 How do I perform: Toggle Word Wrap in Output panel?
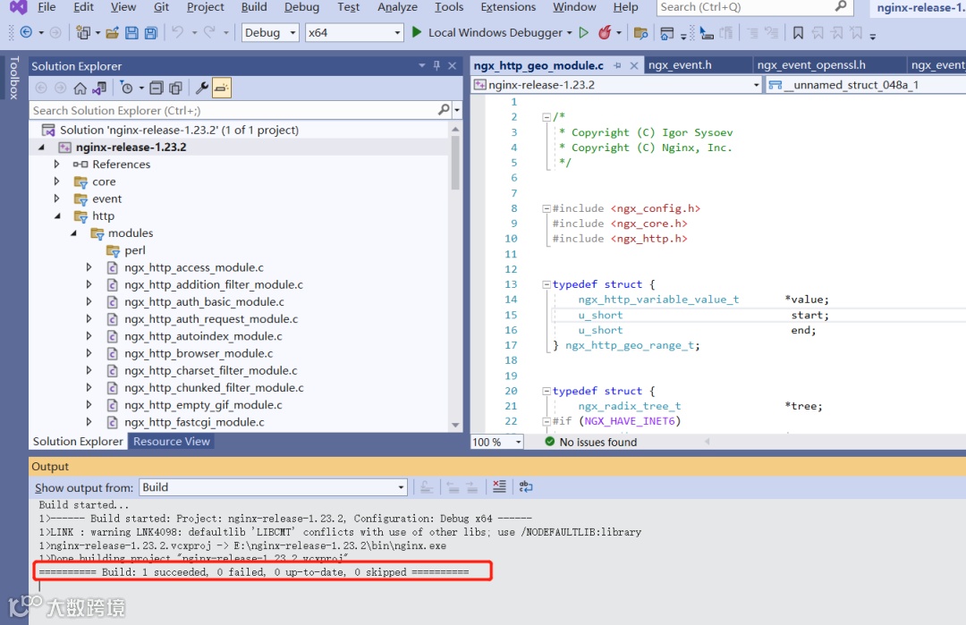click(526, 486)
